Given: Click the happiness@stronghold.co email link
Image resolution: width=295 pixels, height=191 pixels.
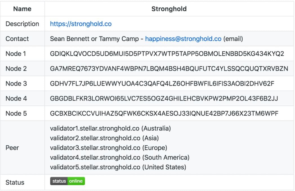Looking at the screenshot, I should pyautogui.click(x=183, y=39).
